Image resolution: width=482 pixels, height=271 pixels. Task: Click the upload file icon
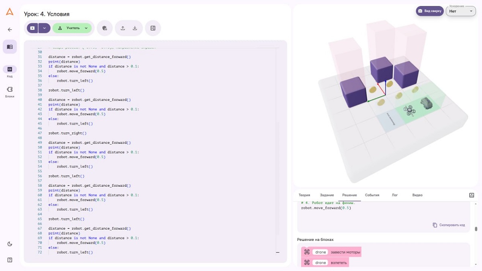pos(123,28)
